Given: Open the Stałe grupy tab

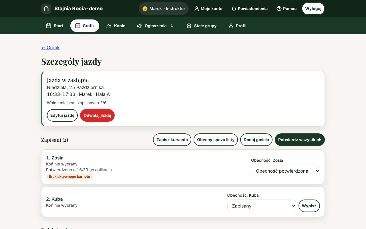Looking at the screenshot, I should click(201, 26).
